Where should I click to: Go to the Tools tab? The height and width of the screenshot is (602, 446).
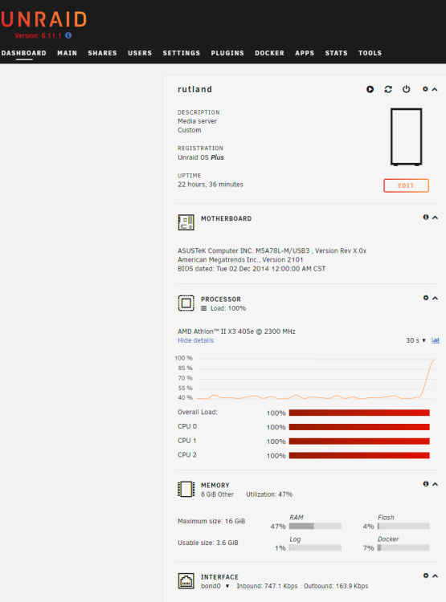coord(370,53)
